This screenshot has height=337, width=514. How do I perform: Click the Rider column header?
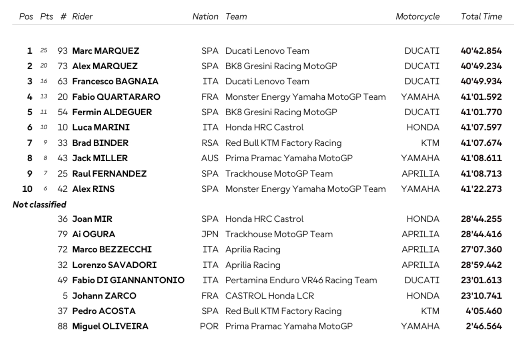82,16
